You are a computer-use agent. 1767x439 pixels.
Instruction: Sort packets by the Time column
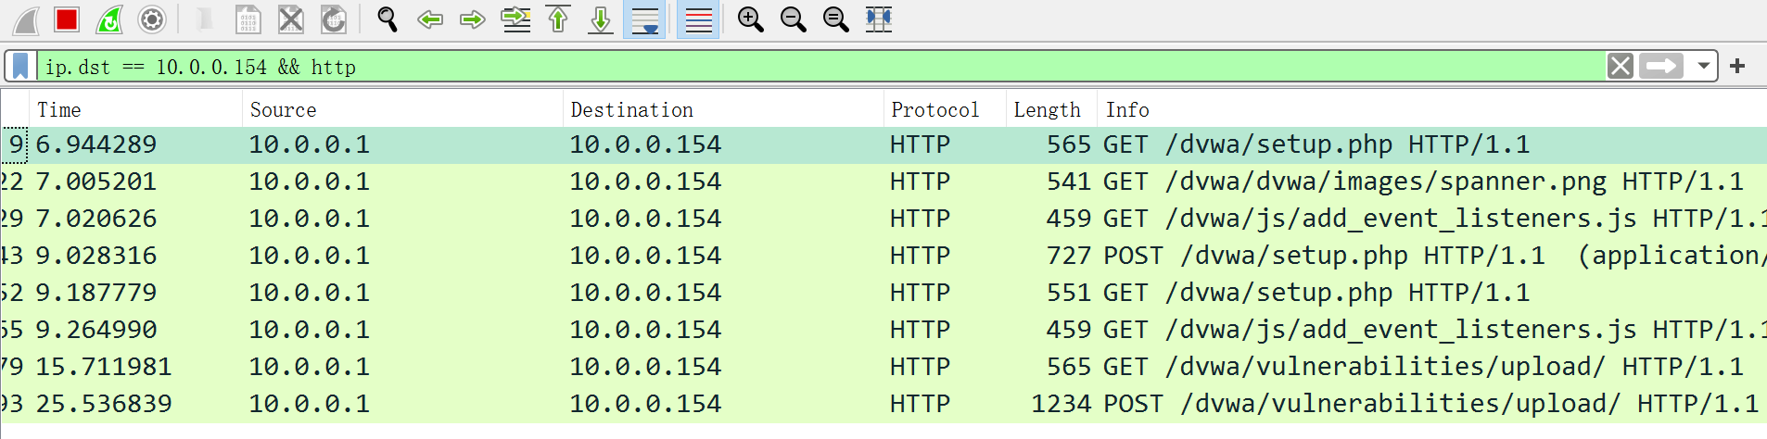(x=59, y=110)
